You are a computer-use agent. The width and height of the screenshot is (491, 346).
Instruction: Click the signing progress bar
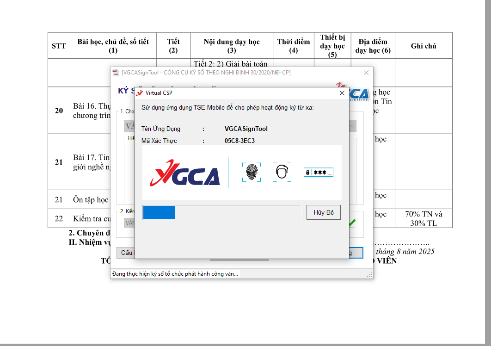[222, 212]
